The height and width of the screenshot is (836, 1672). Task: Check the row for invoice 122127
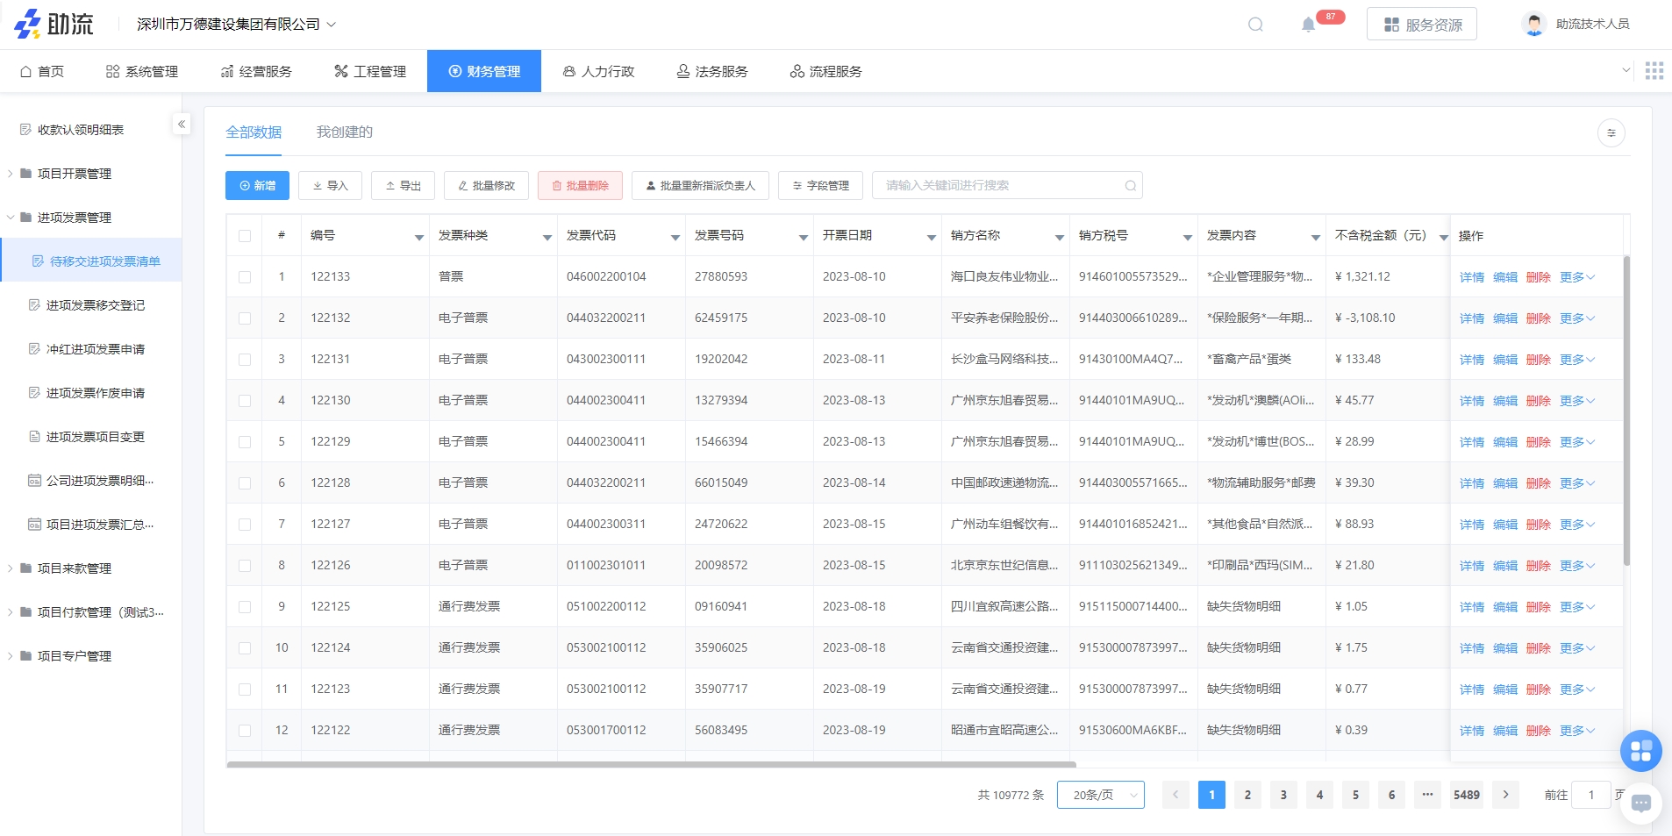(245, 525)
